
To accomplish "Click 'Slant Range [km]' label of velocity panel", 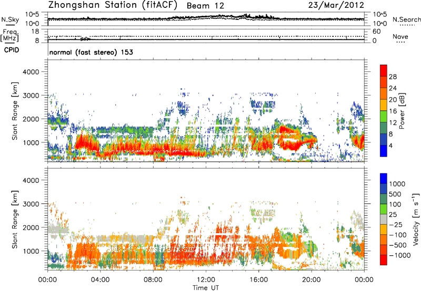I will tap(15, 220).
